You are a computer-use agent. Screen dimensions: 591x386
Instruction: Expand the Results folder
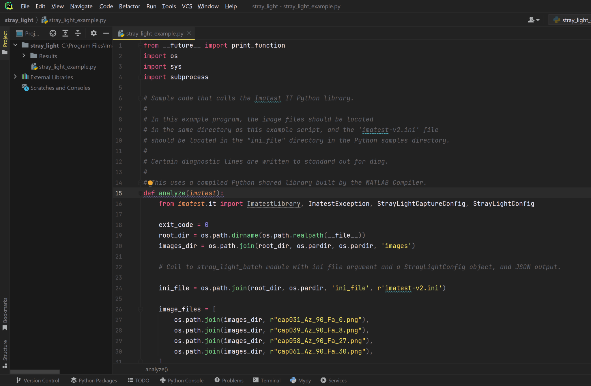point(24,56)
